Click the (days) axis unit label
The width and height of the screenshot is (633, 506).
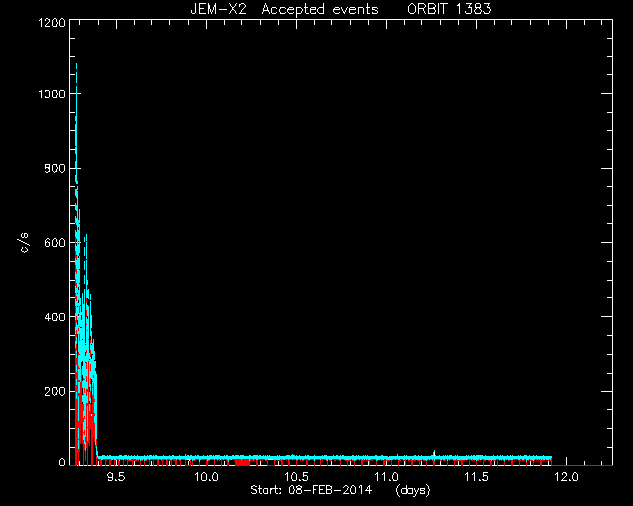tap(412, 490)
